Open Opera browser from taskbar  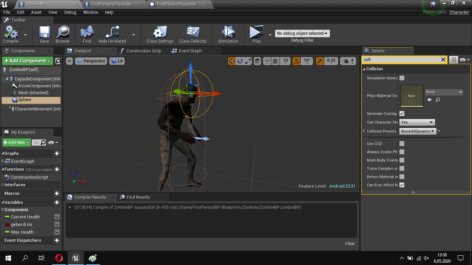59,258
